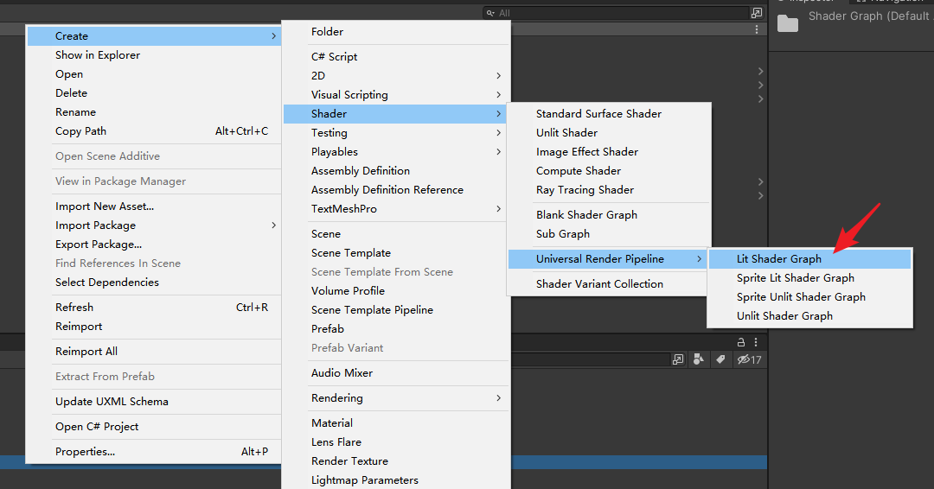Image resolution: width=934 pixels, height=489 pixels.
Task: Create an Audio Mixer
Action: pos(396,373)
